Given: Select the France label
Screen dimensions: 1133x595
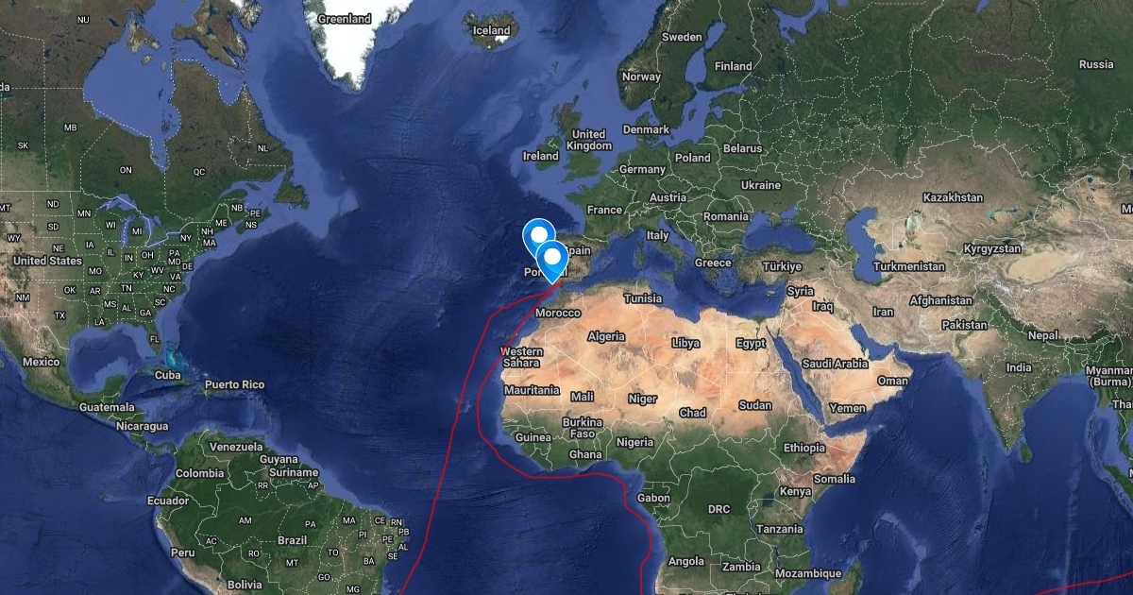Looking at the screenshot, I should [x=604, y=210].
